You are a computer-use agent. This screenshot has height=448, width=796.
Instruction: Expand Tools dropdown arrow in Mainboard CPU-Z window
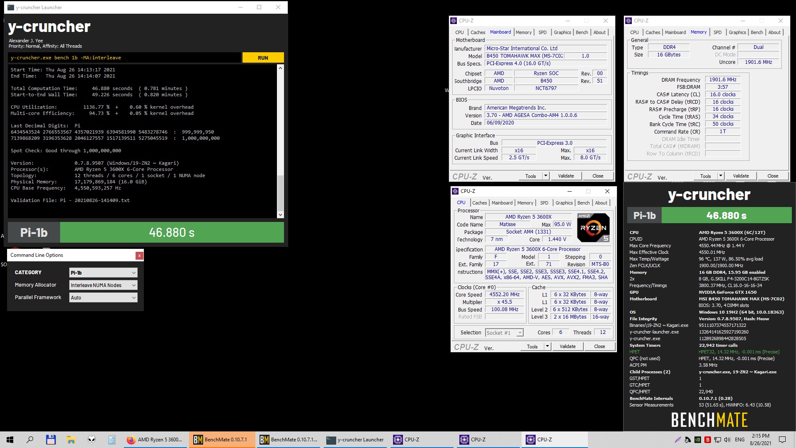[x=546, y=176]
